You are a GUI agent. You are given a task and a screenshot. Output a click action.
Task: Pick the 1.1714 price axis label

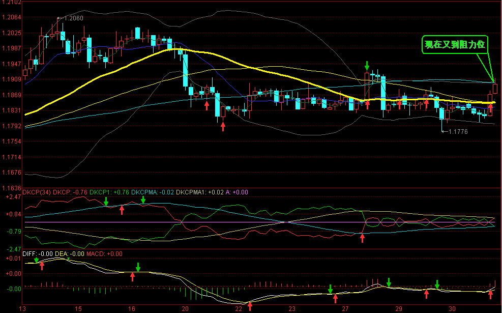click(x=12, y=157)
